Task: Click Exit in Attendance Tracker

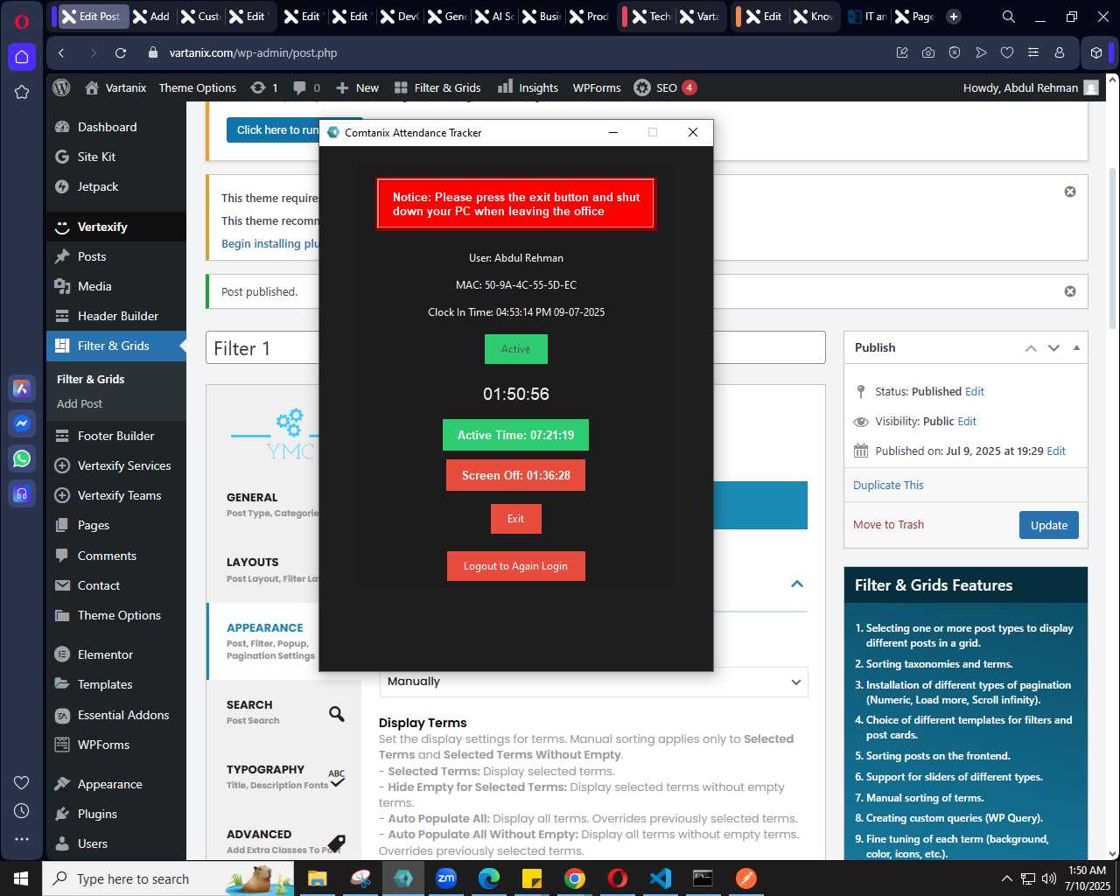Action: point(516,519)
